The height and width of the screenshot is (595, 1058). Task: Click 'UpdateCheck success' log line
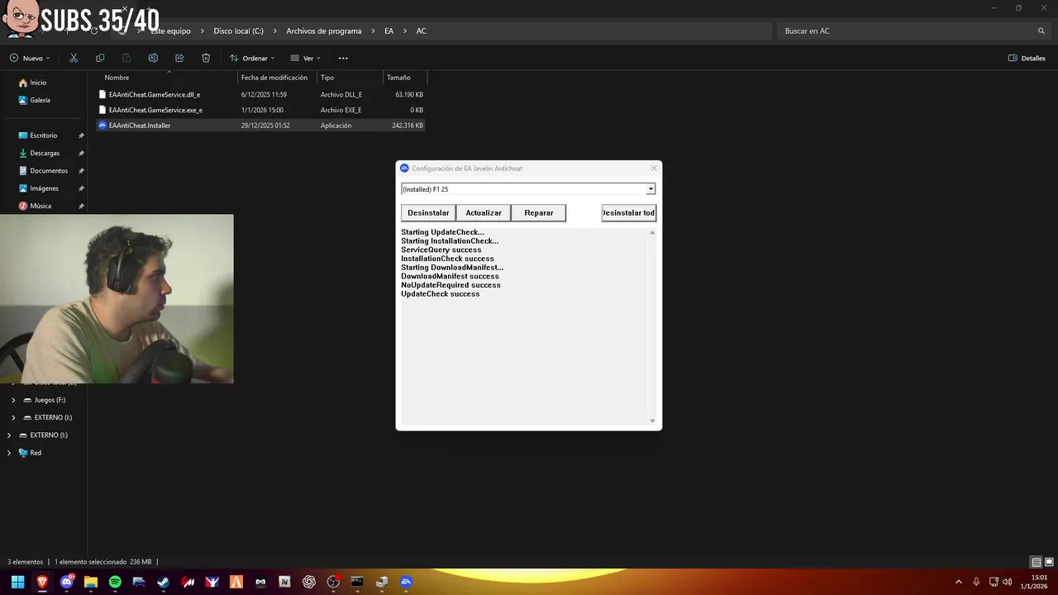(441, 294)
